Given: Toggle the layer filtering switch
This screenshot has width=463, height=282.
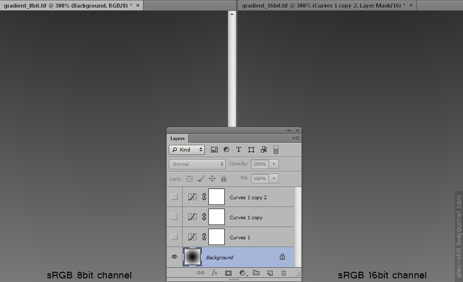Looking at the screenshot, I should point(276,150).
